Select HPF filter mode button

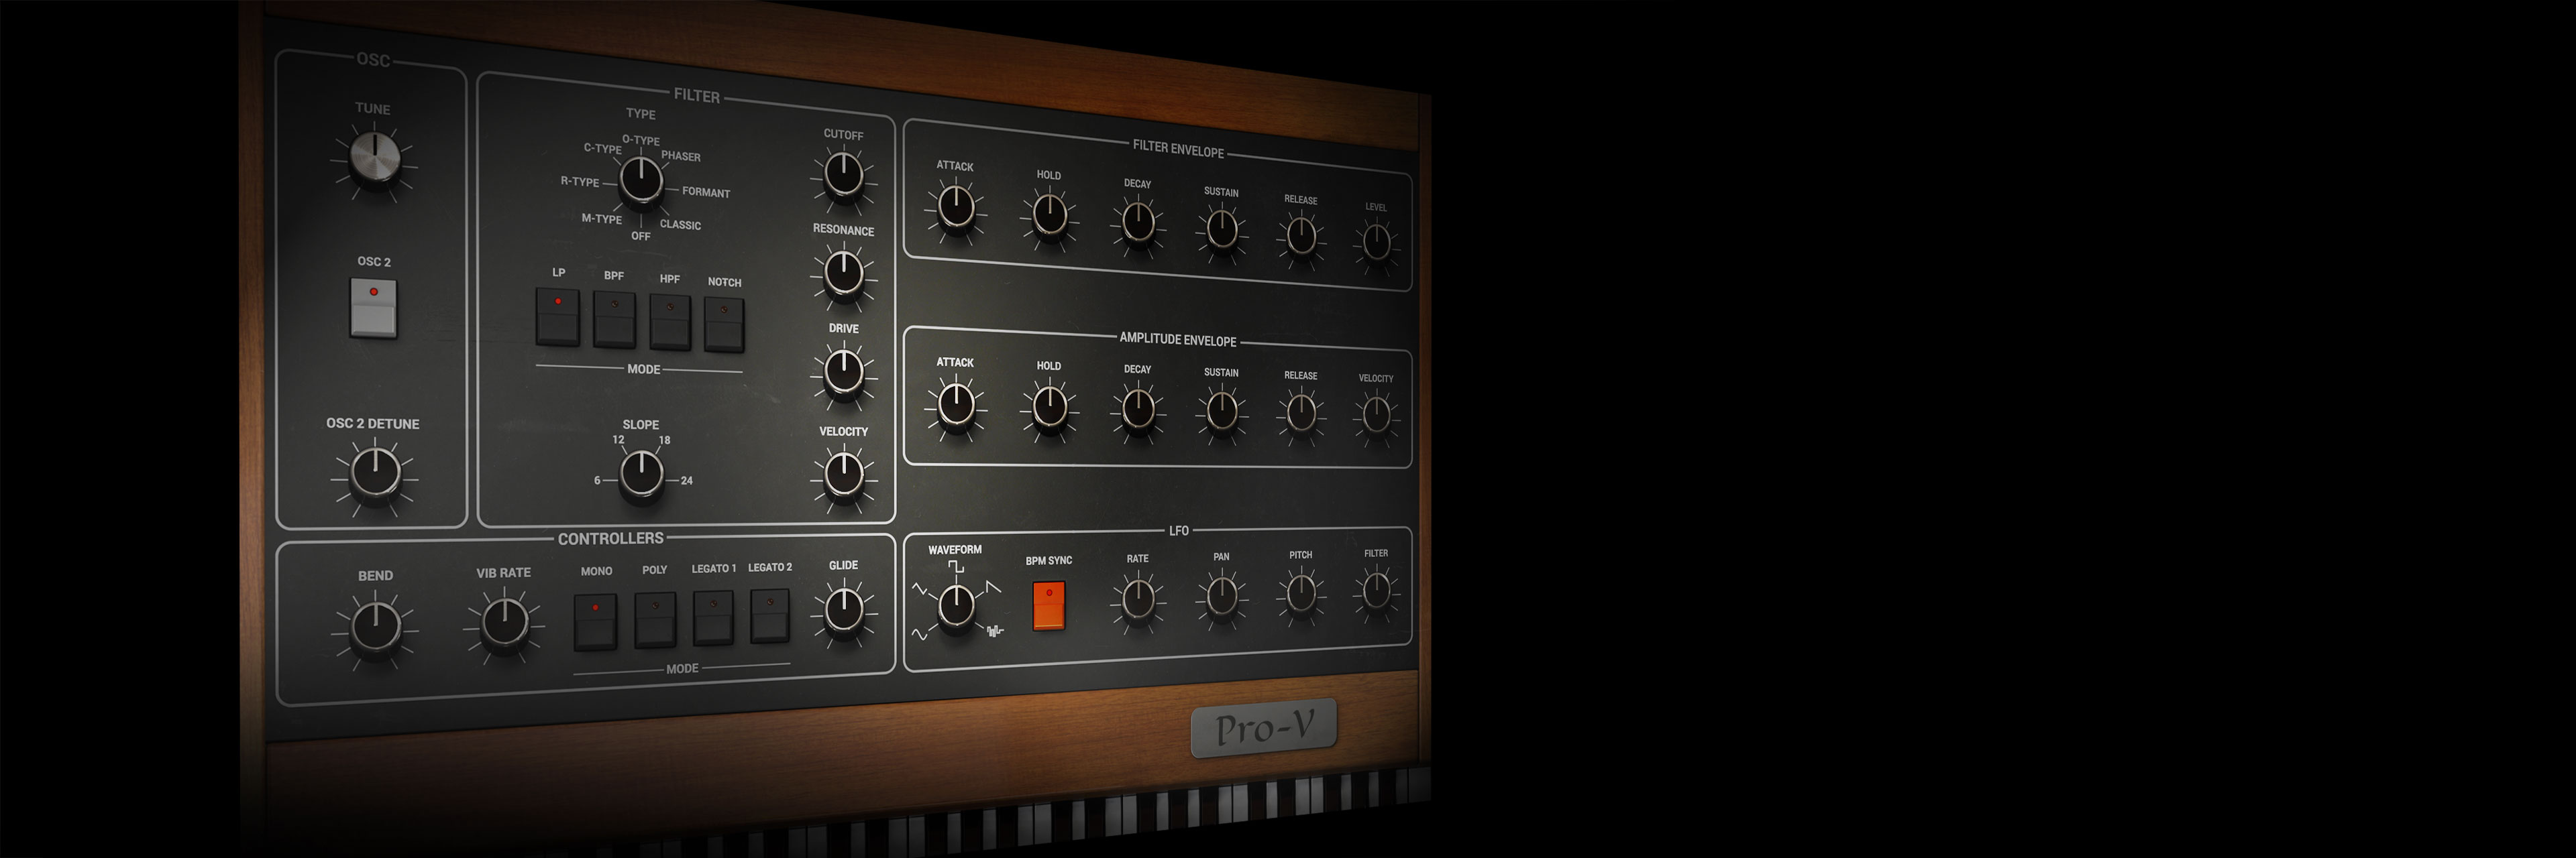[x=670, y=322]
